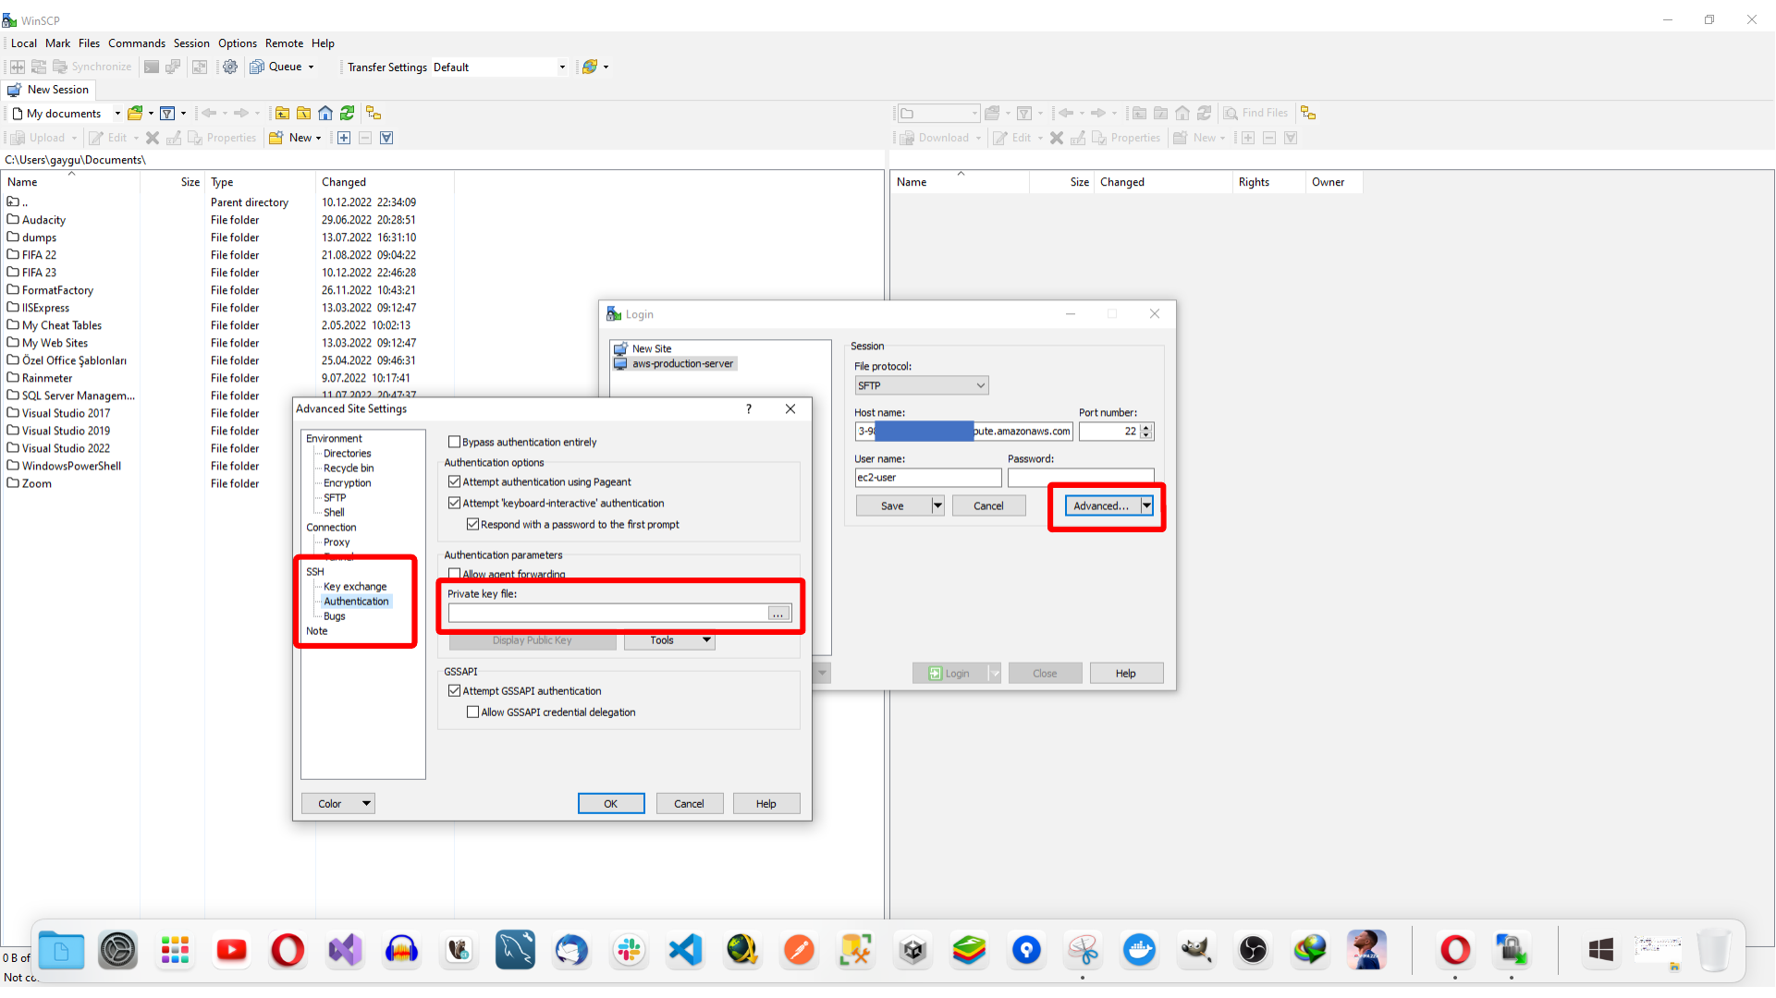Viewport: 1776px width, 998px height.
Task: Select Key exchange in SSH tree
Action: click(x=355, y=587)
